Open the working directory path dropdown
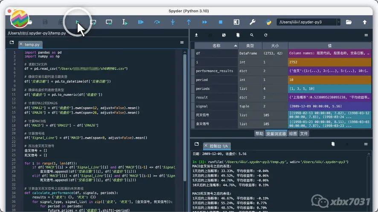The height and width of the screenshot is (212, 378). pos(338,22)
